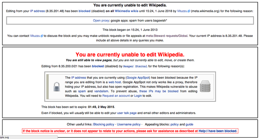Open the Open proxy link
Viewport: 259px width, 139px height.
coord(101,20)
